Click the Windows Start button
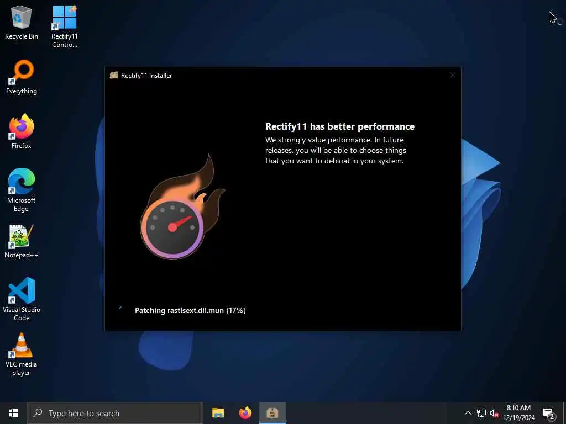This screenshot has height=424, width=566. pos(13,413)
